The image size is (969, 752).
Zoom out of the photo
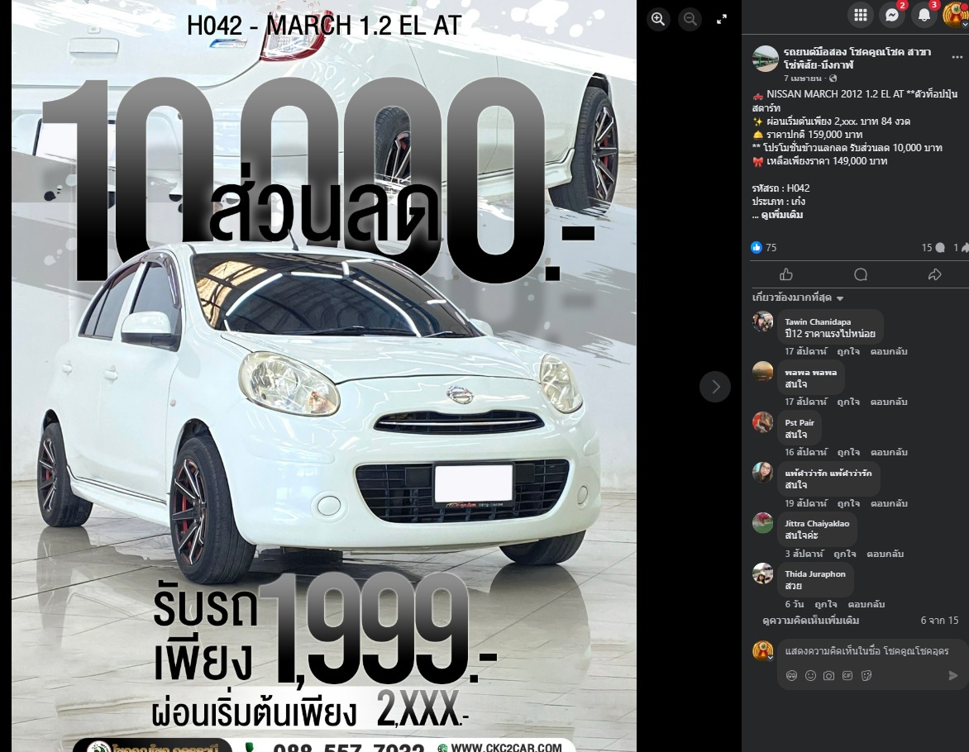(690, 19)
